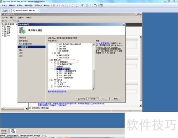Select the 角色 node icon in Server Manager tree
This screenshot has width=178, height=138.
[x=5, y=27]
